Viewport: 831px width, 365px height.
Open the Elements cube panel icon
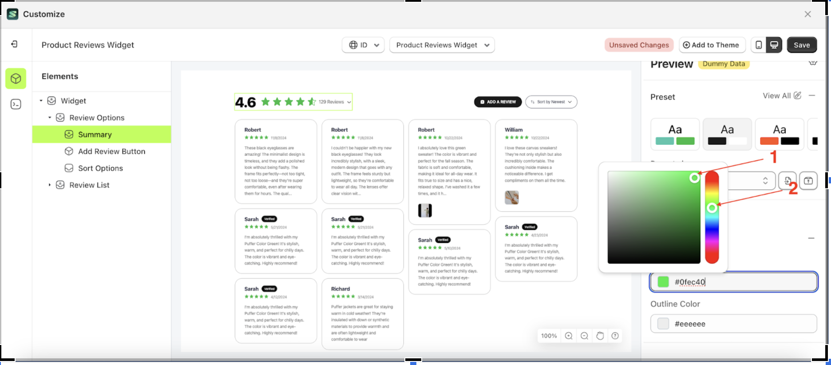click(16, 79)
